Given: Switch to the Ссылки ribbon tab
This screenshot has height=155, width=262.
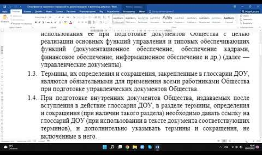Looking at the screenshot, I should coord(59,11).
